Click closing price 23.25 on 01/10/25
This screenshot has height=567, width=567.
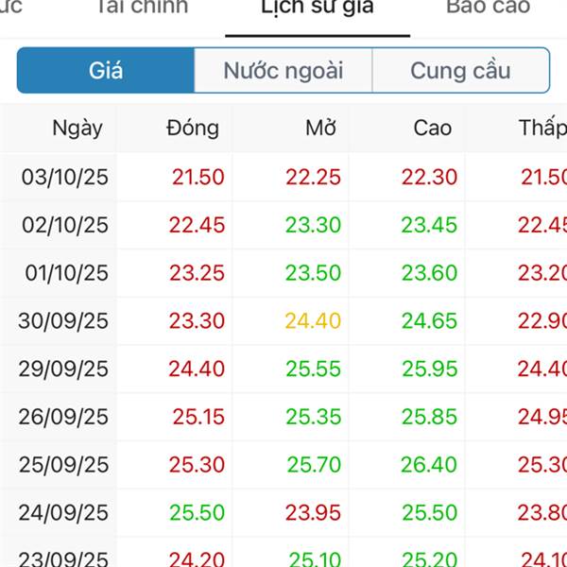tap(197, 273)
